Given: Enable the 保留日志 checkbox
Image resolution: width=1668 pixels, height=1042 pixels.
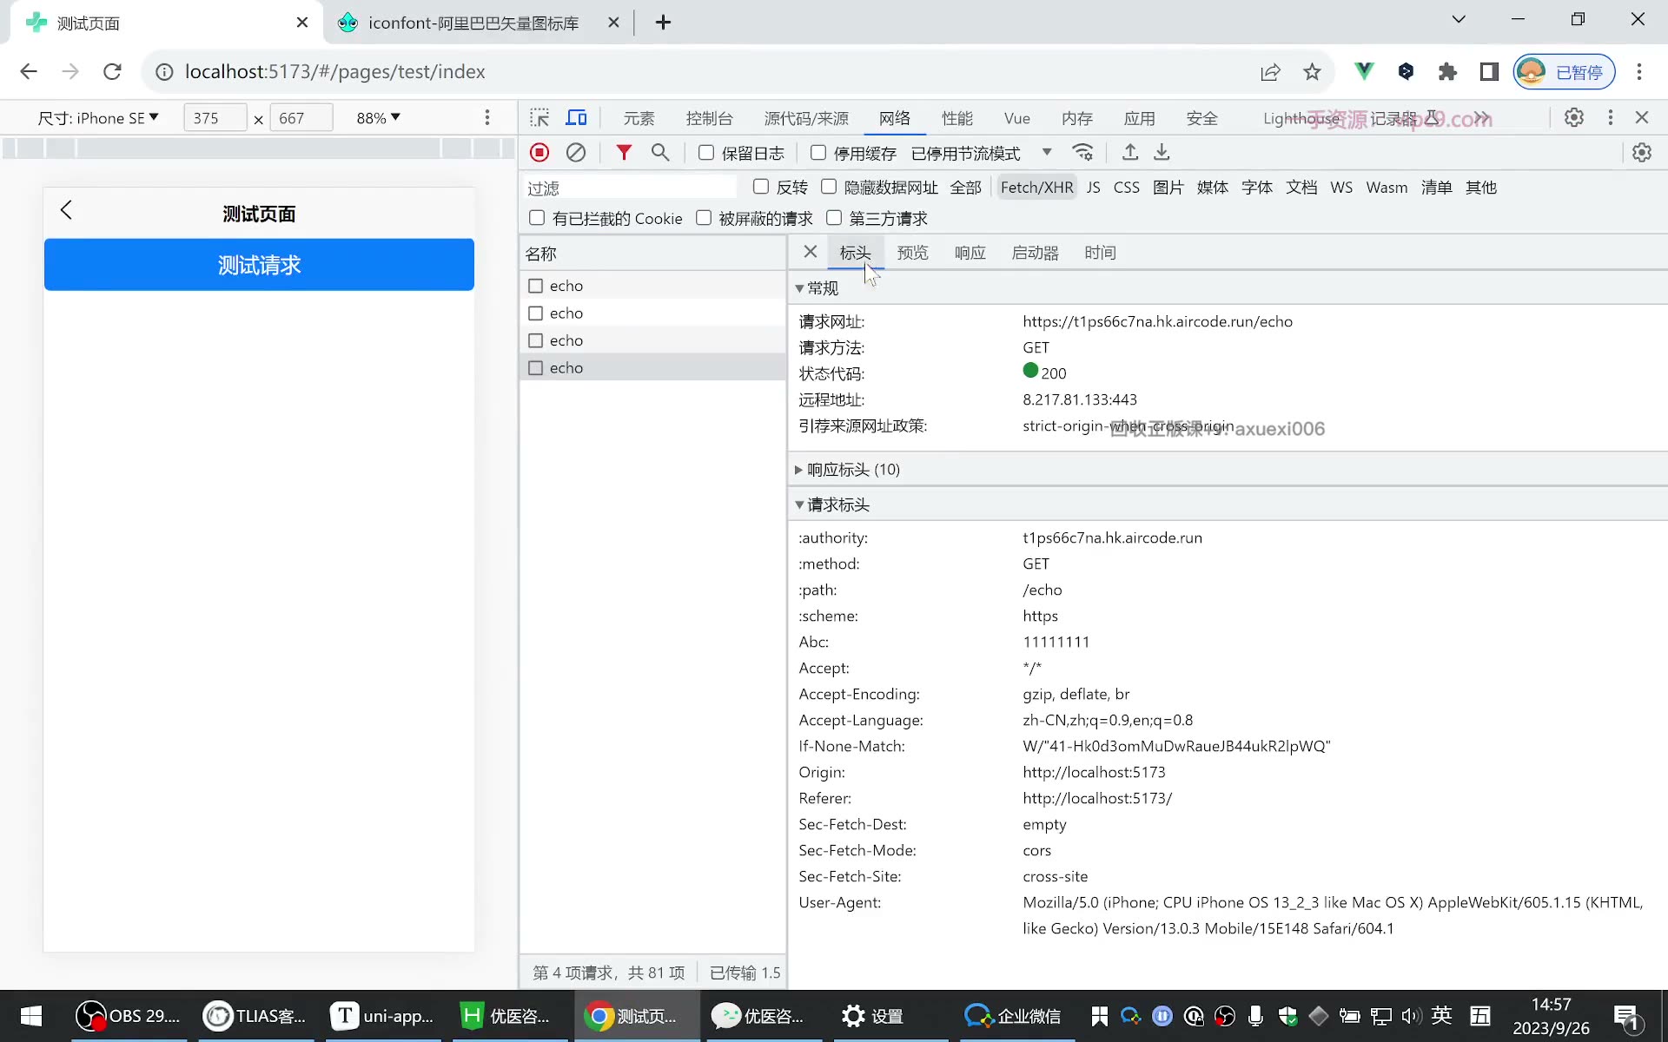Looking at the screenshot, I should (706, 153).
